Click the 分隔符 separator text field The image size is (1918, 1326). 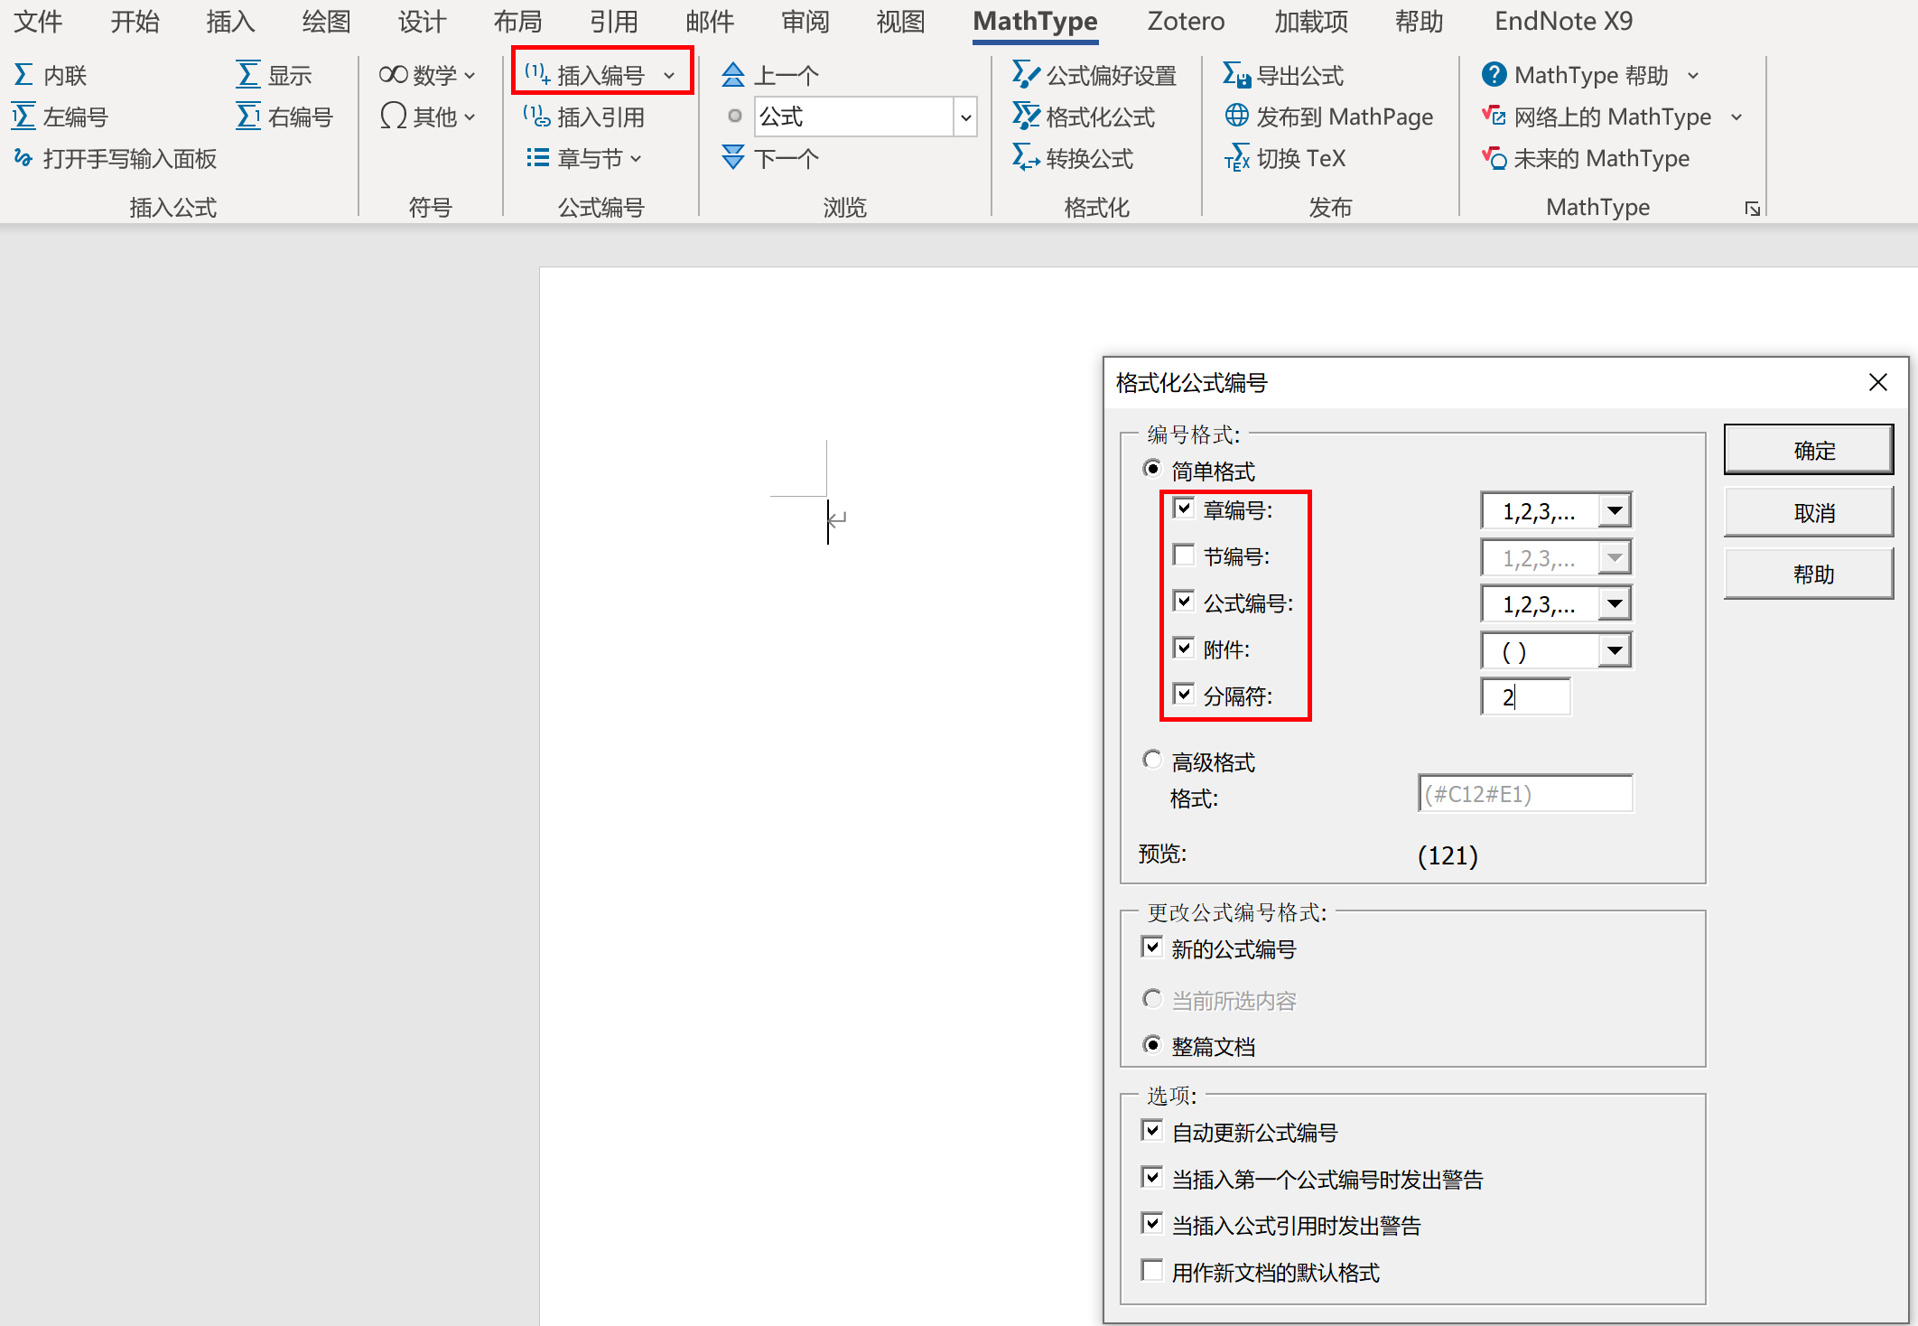1526,697
